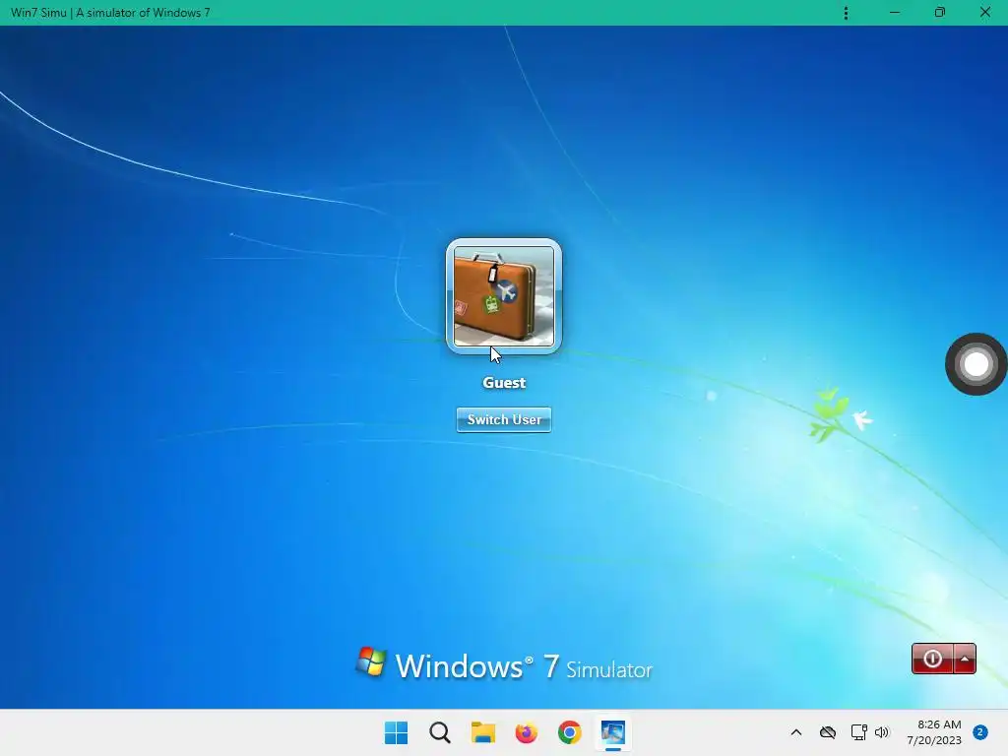Viewport: 1008px width, 756px height.
Task: Open the three-dot app menu in title bar
Action: [x=846, y=13]
